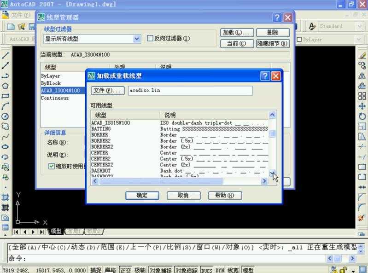
Task: Toggle 捕捉 snap in status bar
Action: pos(96,270)
